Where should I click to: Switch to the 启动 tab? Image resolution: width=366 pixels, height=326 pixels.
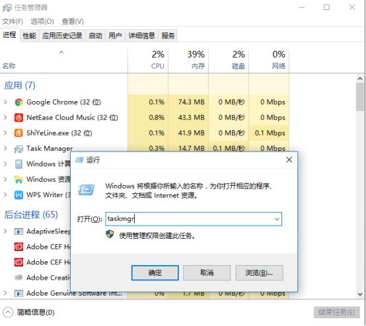[95, 36]
